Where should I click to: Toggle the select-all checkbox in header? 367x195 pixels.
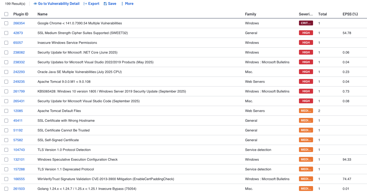6,14
